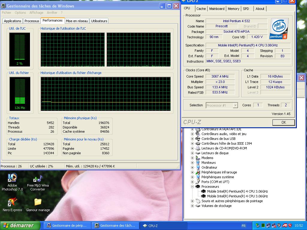The height and width of the screenshot is (230, 307).
Task: Open the Mainboard tab in CPU-Z
Action: click(217, 9)
